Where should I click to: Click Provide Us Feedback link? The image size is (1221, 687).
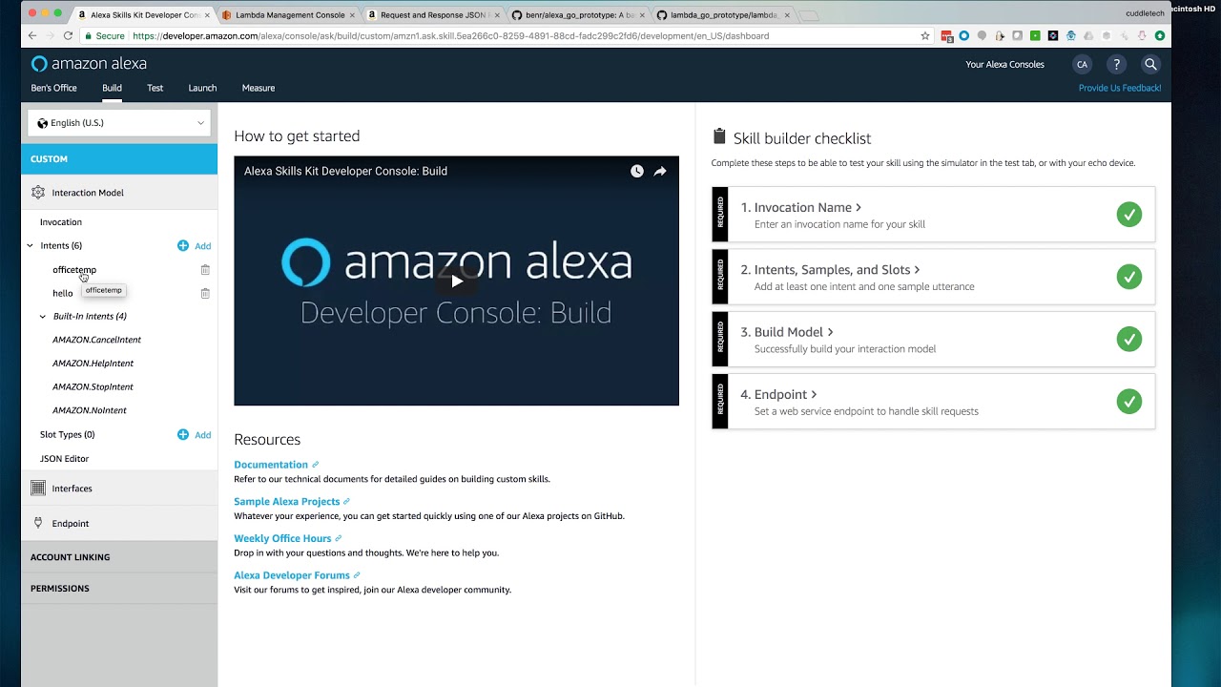click(x=1120, y=88)
